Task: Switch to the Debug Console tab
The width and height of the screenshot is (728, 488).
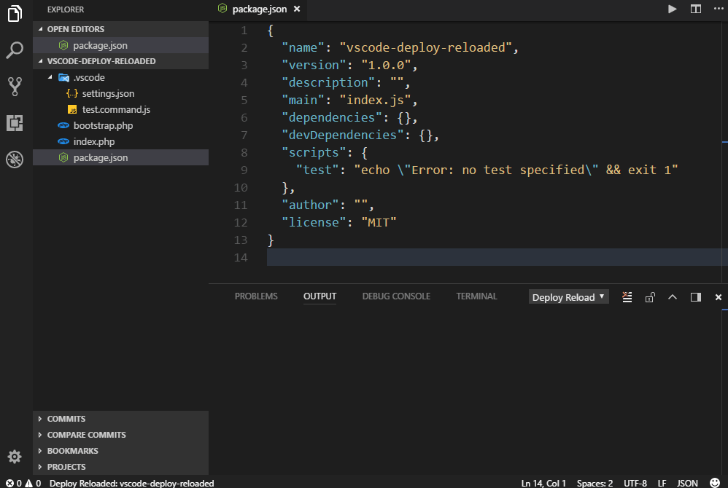Action: [396, 296]
